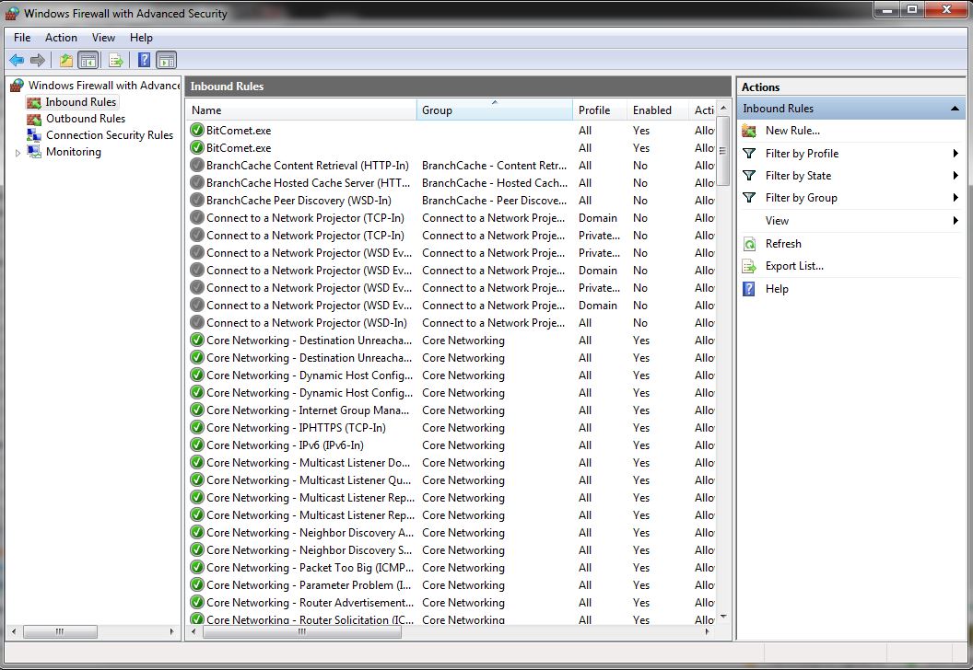Toggle the Action Pane toolbar icon

pyautogui.click(x=166, y=60)
